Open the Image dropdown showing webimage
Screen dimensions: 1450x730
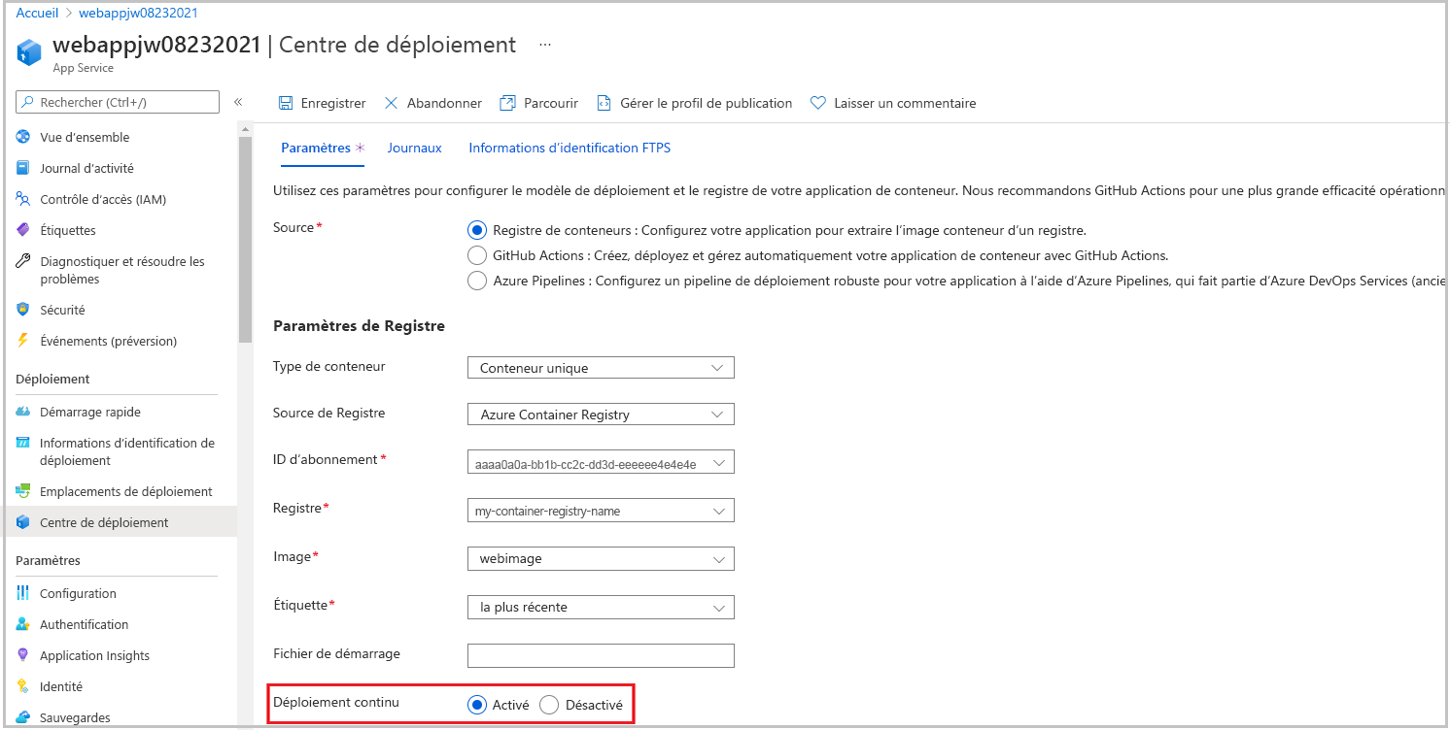pos(601,558)
